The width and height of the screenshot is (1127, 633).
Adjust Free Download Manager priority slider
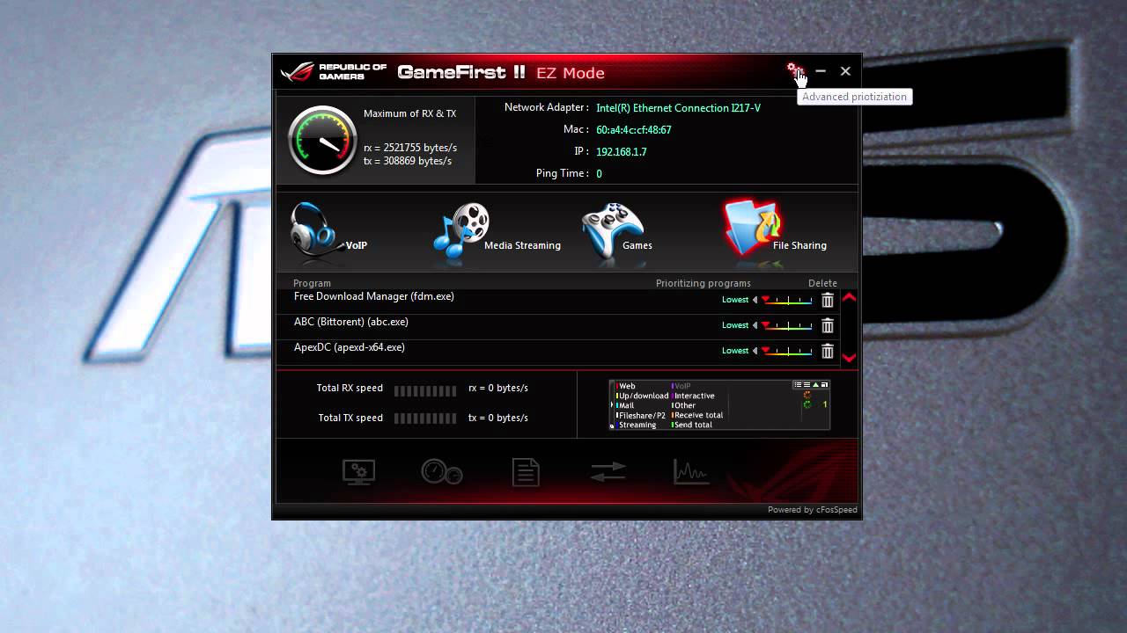coord(786,300)
